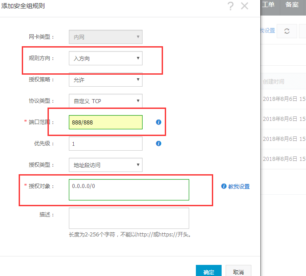Open the 协议类型 dropdown showing 自定义 TCP

tap(106, 101)
